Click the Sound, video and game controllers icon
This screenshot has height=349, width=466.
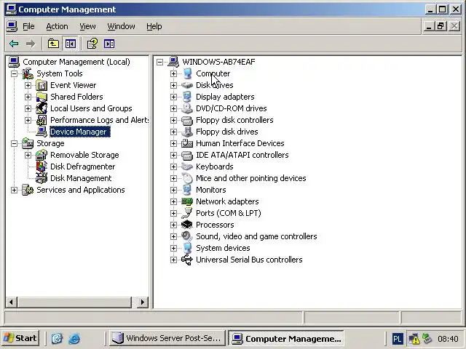click(x=187, y=236)
